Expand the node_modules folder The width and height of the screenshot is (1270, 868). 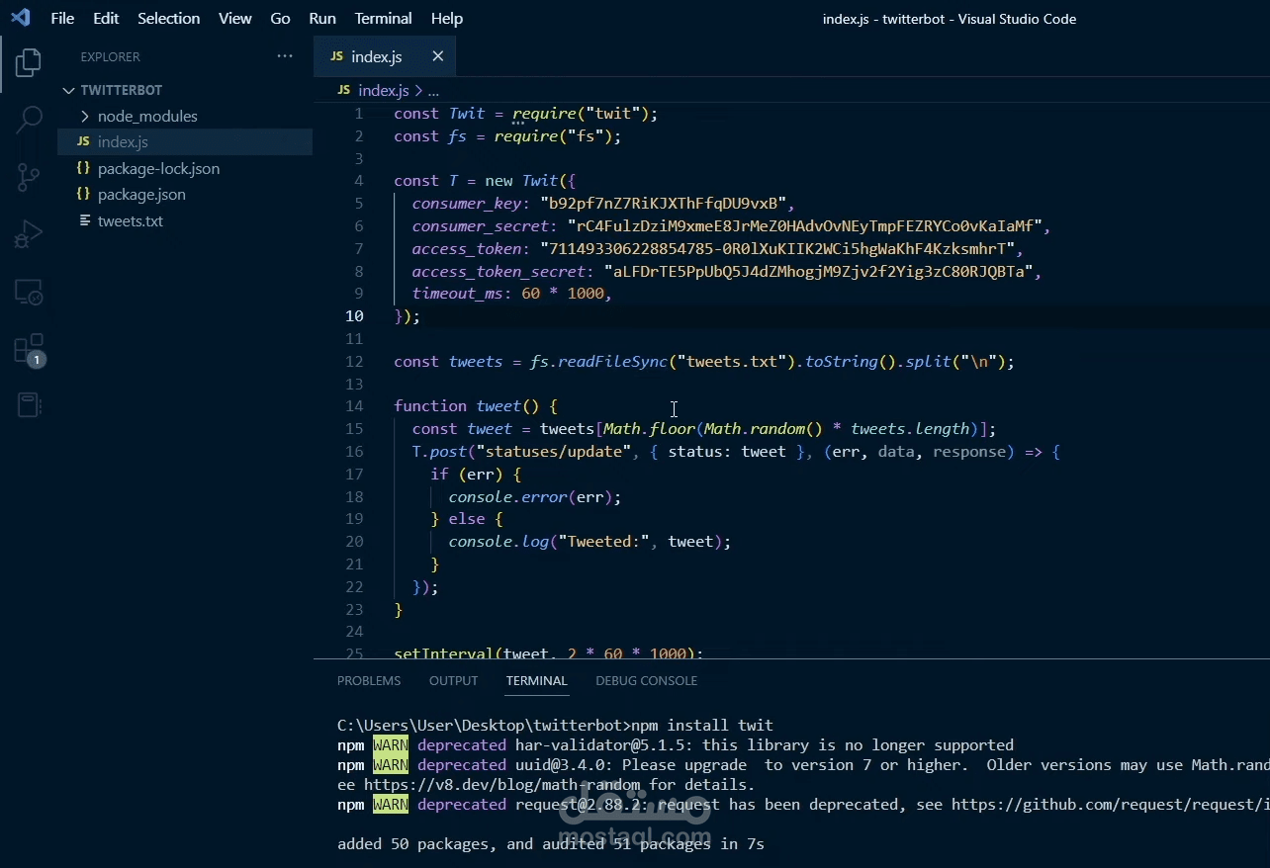(84, 116)
